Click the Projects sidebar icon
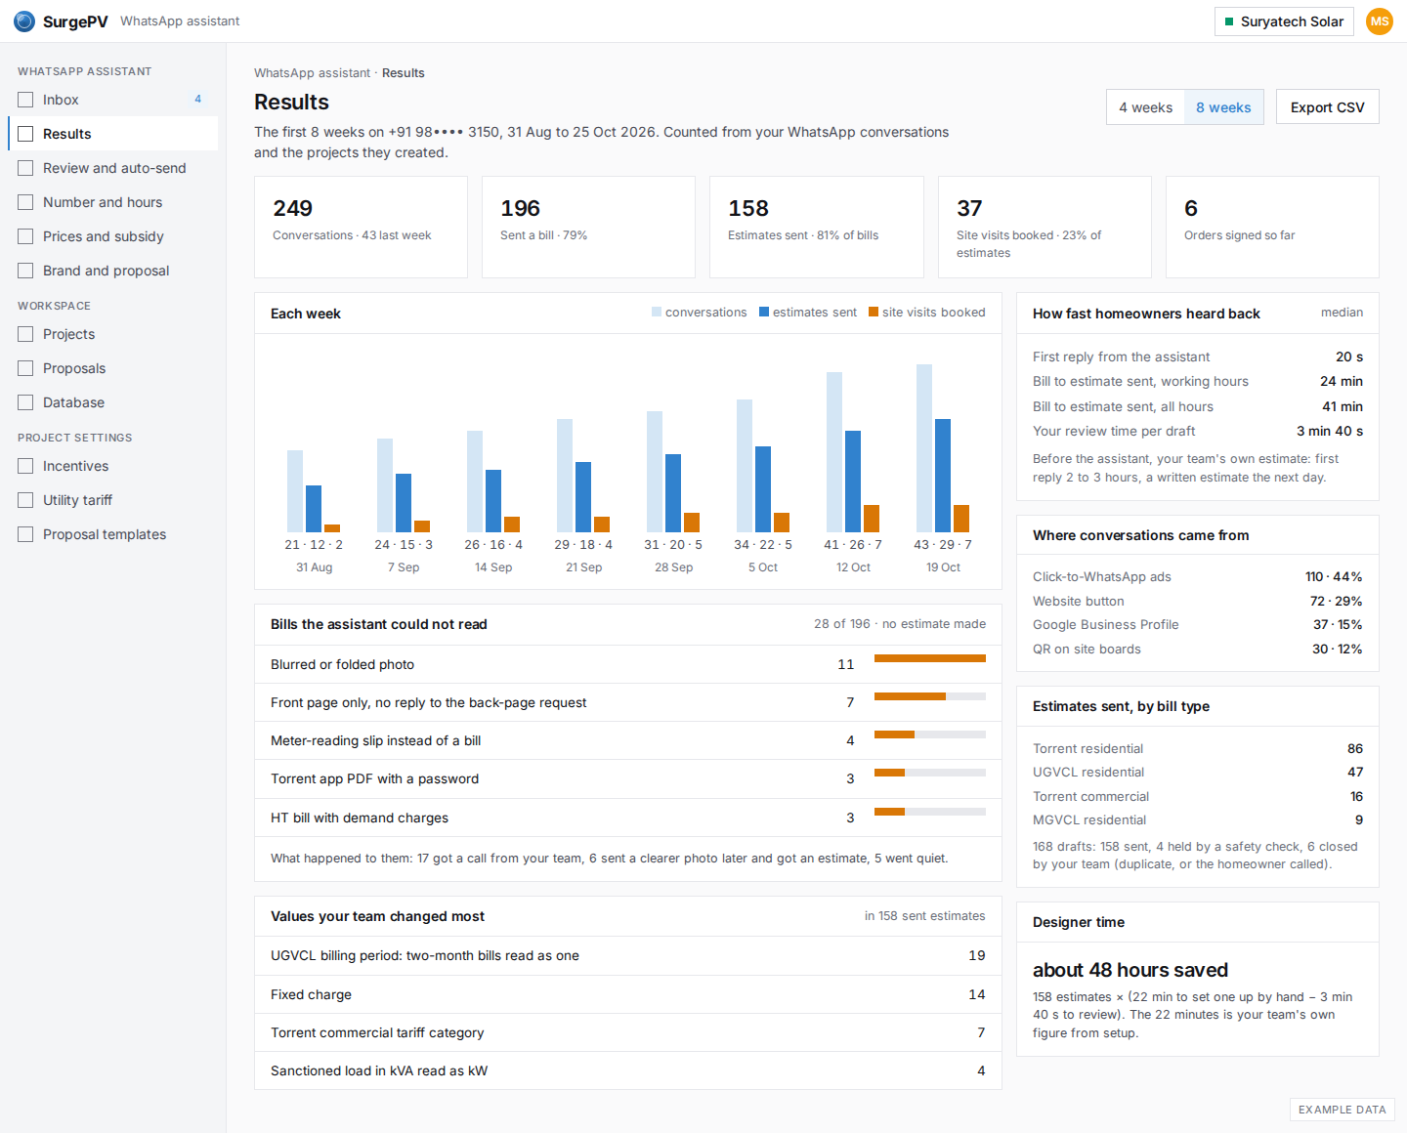 tap(25, 334)
